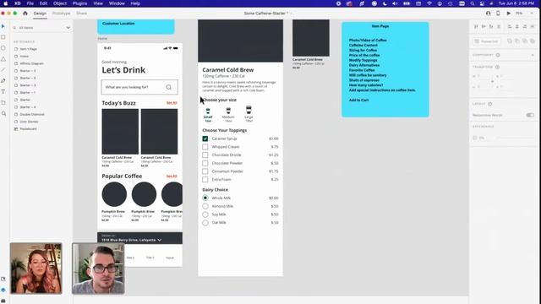Click See All link beside Today's Buzz
Image resolution: width=541 pixels, height=304 pixels.
click(x=172, y=103)
